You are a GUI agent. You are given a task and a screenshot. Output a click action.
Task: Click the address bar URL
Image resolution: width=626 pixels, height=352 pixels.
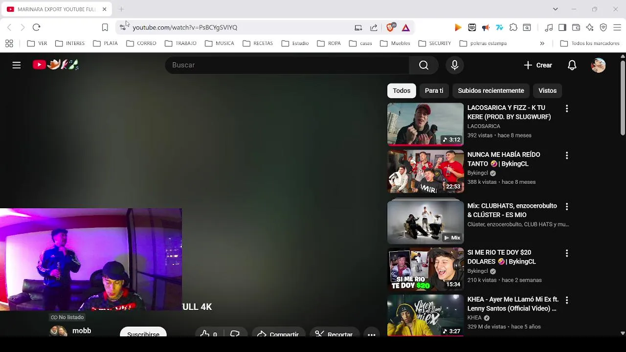[x=185, y=27]
